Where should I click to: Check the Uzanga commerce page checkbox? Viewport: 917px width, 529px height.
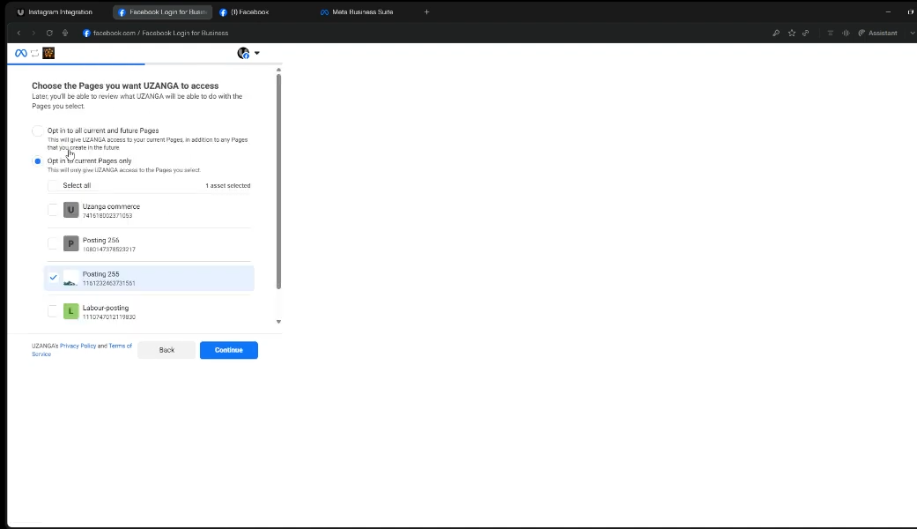click(53, 210)
